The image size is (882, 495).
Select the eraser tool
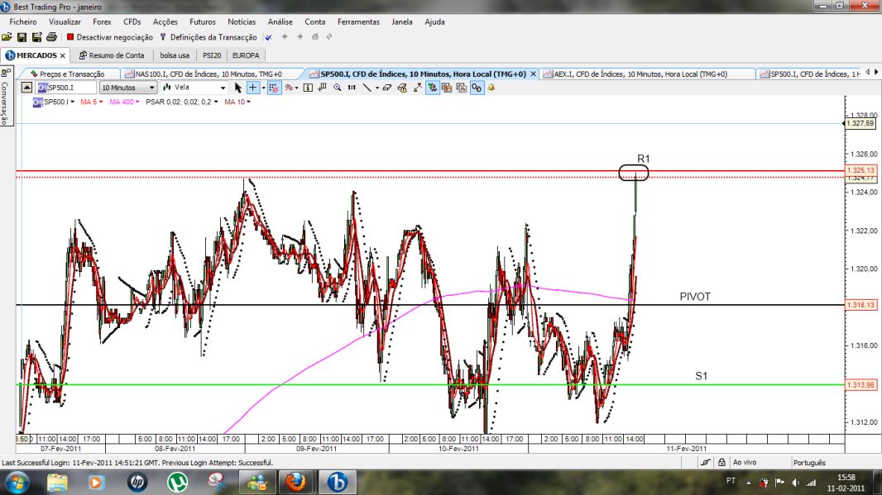point(387,88)
